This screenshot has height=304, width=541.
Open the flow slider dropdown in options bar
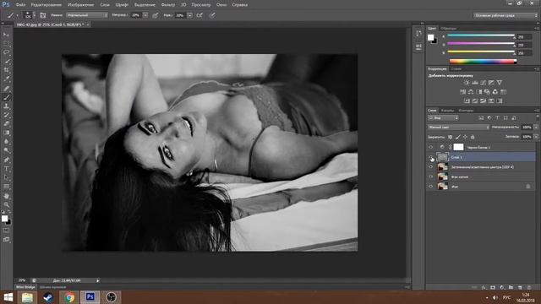(189, 15)
